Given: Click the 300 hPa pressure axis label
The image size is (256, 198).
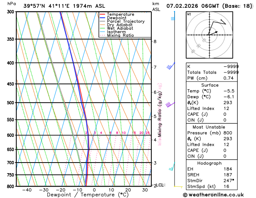Looking at the screenshot, I should point(11,12).
